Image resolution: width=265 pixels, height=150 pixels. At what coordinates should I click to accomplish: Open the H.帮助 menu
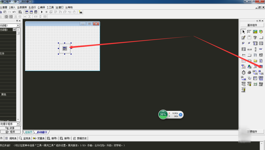coord(69,7)
